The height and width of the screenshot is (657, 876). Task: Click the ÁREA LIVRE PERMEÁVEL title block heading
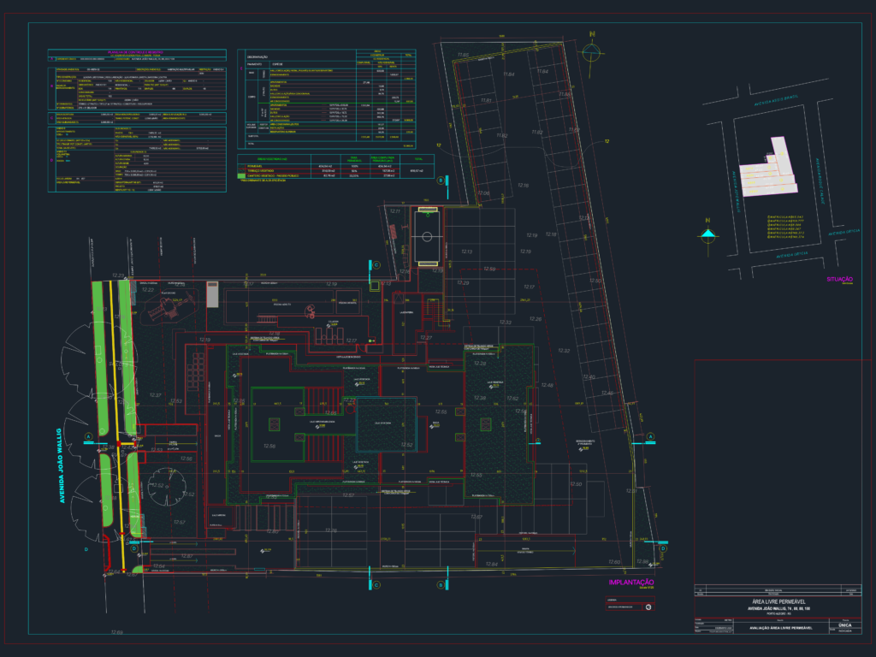(x=778, y=601)
